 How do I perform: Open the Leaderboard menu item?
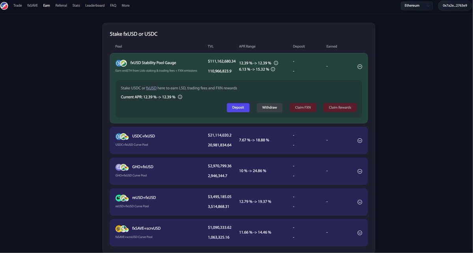(95, 6)
